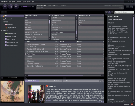
Task: Open the Help menu
Action: tap(33, 2)
